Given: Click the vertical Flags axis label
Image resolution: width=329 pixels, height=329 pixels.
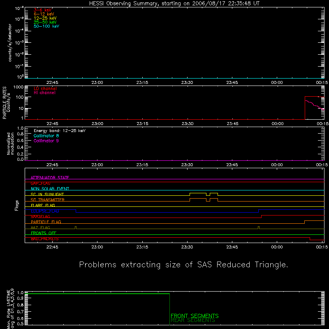Looking at the screenshot, I should (17, 205).
